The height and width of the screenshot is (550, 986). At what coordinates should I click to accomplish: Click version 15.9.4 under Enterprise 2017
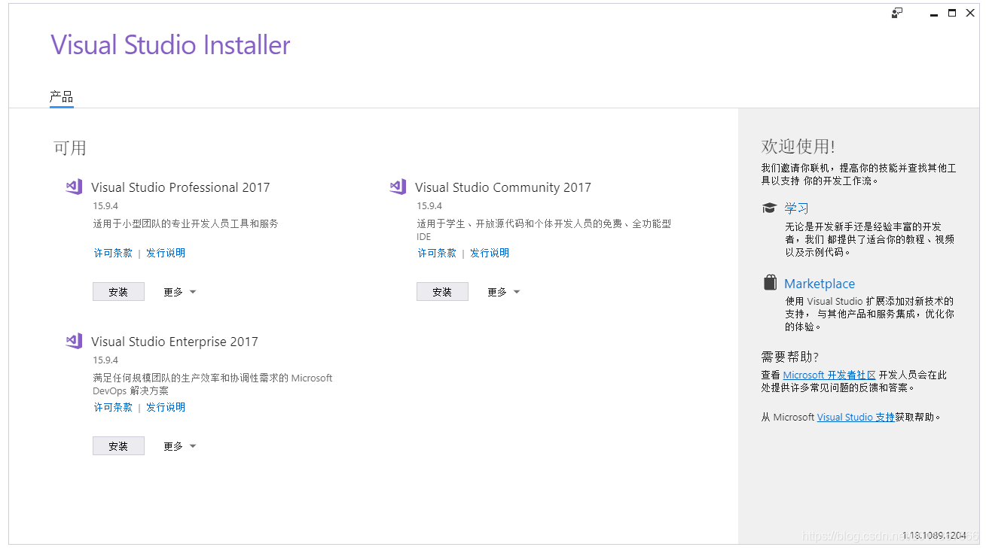(105, 360)
